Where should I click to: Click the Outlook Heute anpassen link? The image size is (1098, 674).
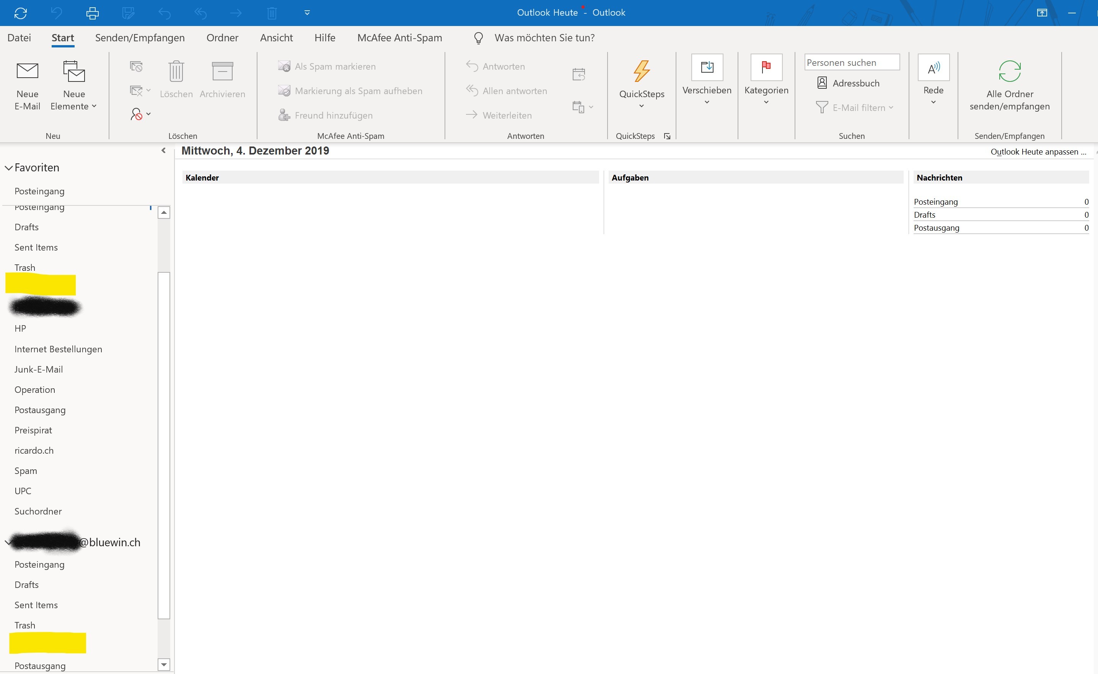pyautogui.click(x=1039, y=151)
